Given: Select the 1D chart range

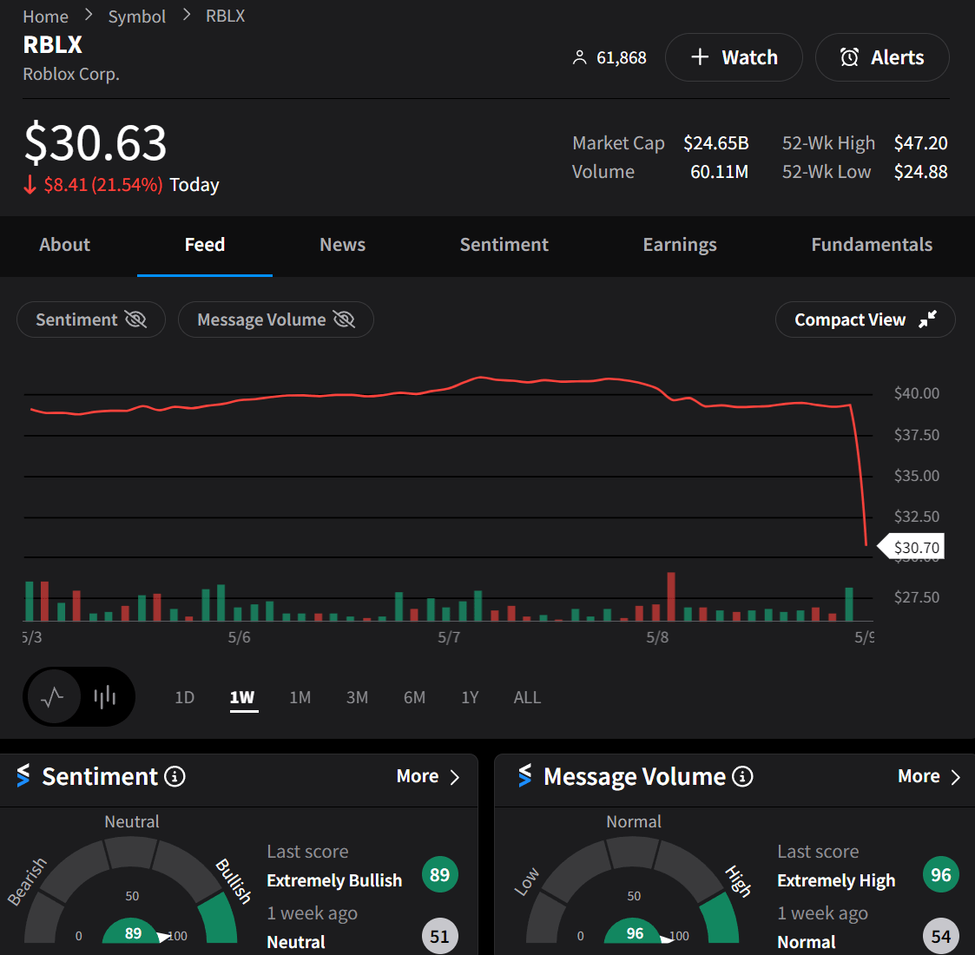Looking at the screenshot, I should (x=185, y=698).
